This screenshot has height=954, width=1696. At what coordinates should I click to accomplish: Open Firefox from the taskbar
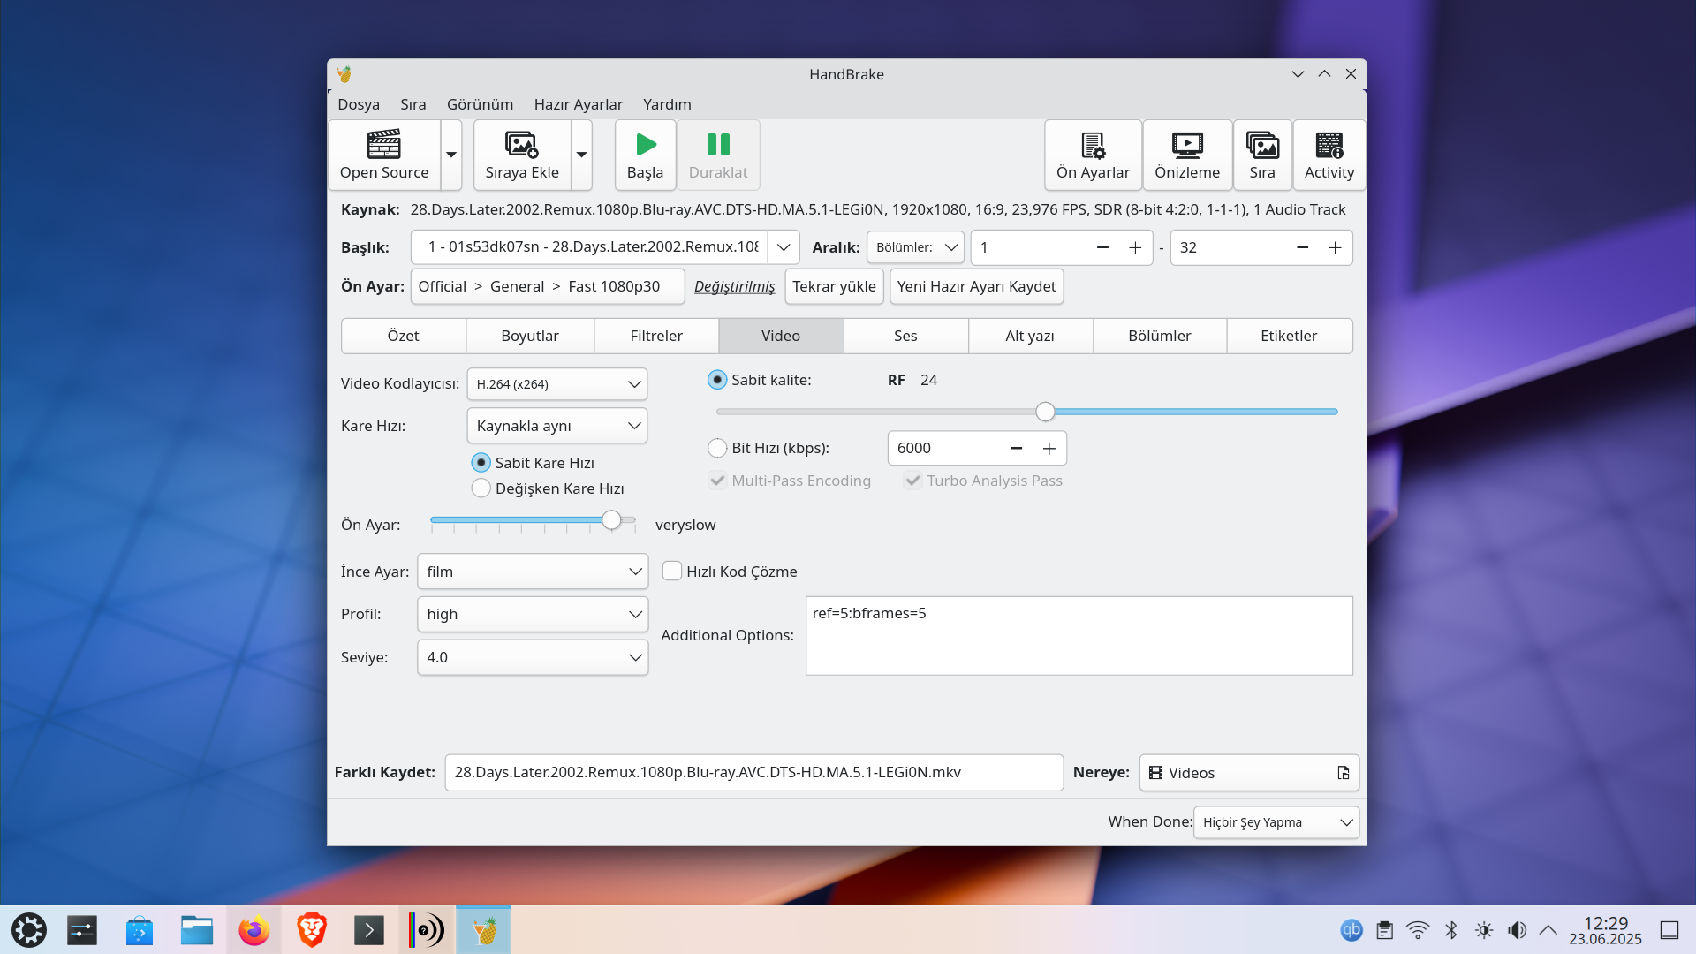click(x=254, y=930)
